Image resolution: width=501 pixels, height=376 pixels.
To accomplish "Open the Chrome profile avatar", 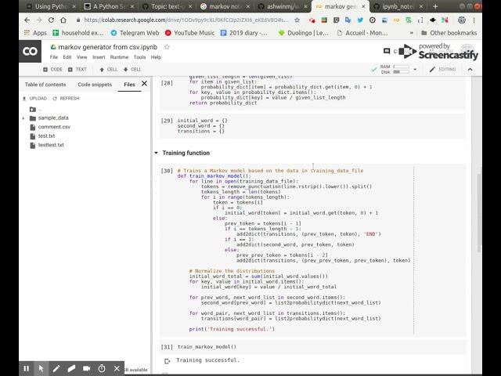I will pyautogui.click(x=462, y=20).
